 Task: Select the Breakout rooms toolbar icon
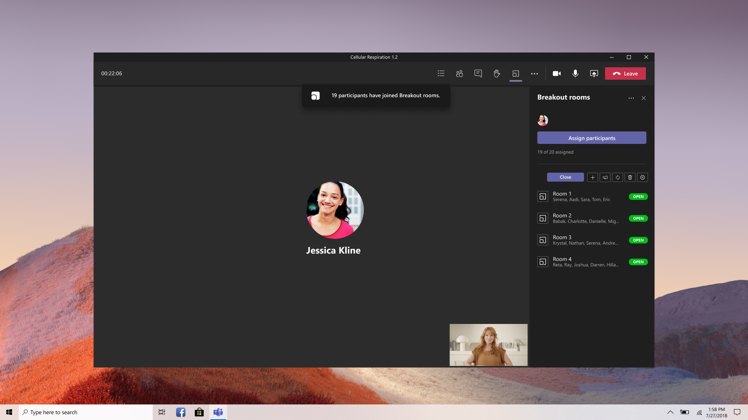tap(516, 73)
